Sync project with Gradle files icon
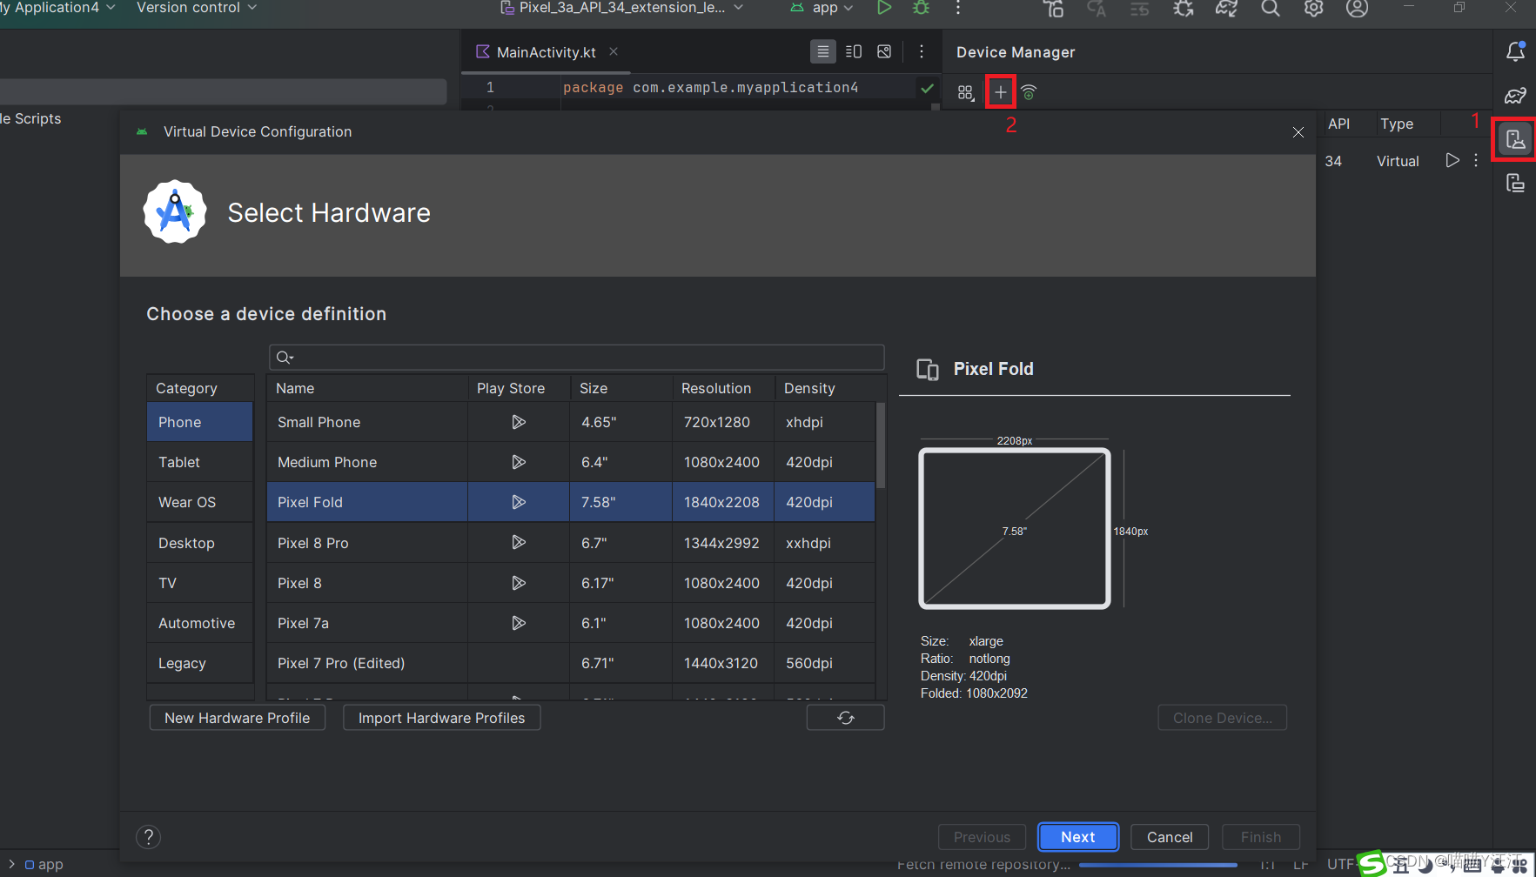The width and height of the screenshot is (1536, 877). (1227, 9)
